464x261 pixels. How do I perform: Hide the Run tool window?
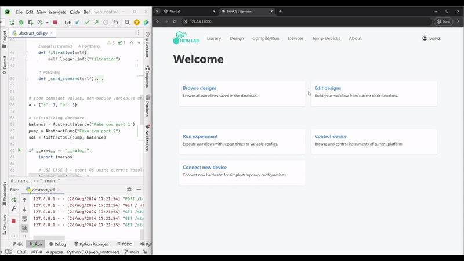point(139,190)
